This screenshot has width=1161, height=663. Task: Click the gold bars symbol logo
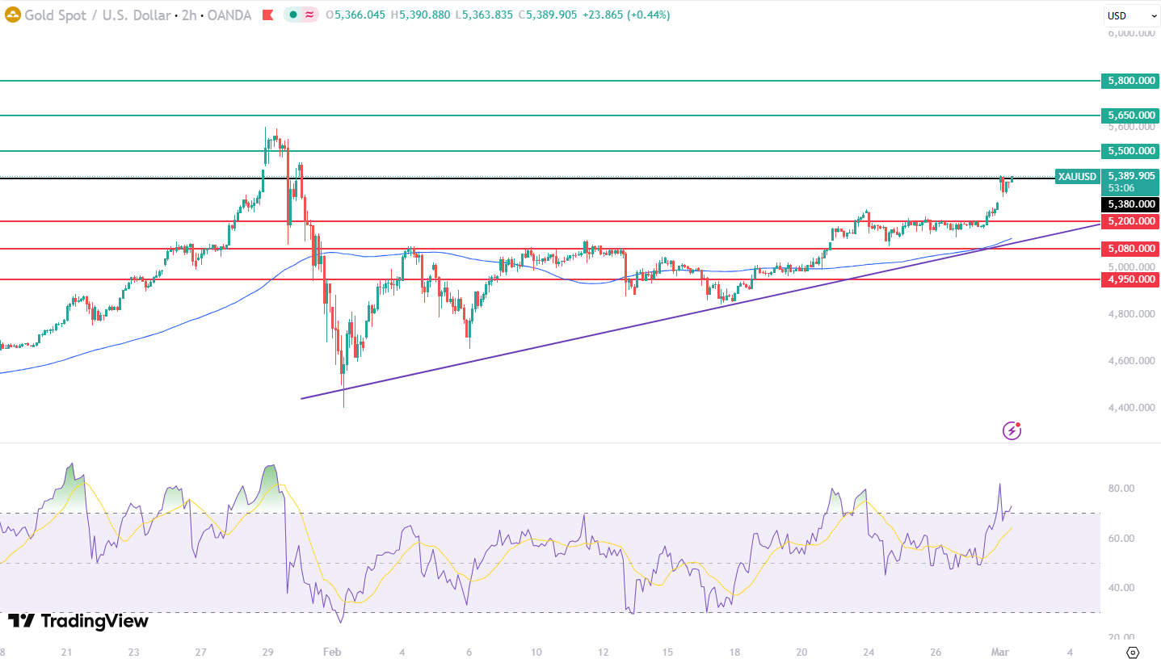click(x=12, y=15)
